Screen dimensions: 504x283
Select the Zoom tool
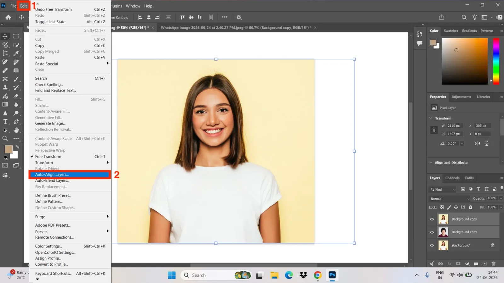pyautogui.click(x=5, y=138)
